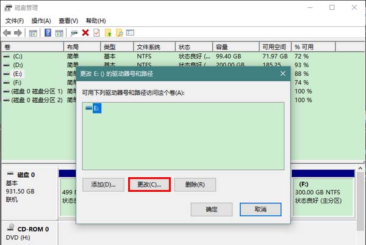Click the connect drive icon beside red X

(x=74, y=33)
